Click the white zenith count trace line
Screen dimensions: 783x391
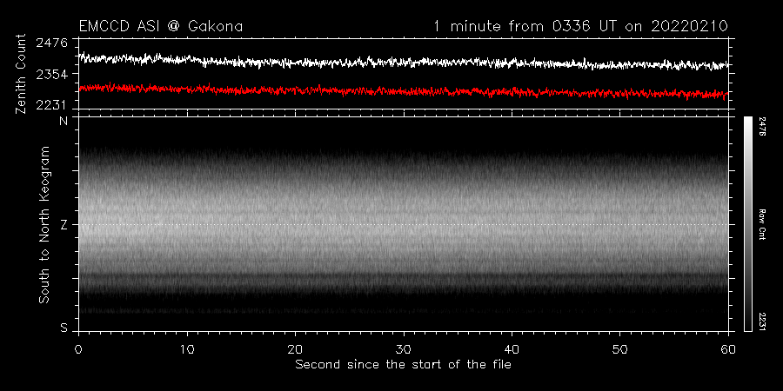(404, 62)
